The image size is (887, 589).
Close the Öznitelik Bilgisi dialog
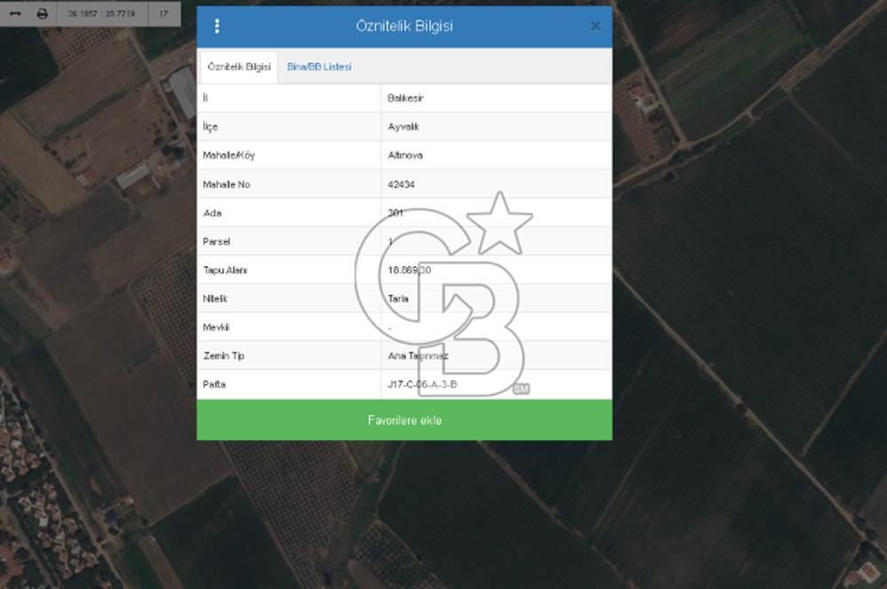[x=595, y=27]
